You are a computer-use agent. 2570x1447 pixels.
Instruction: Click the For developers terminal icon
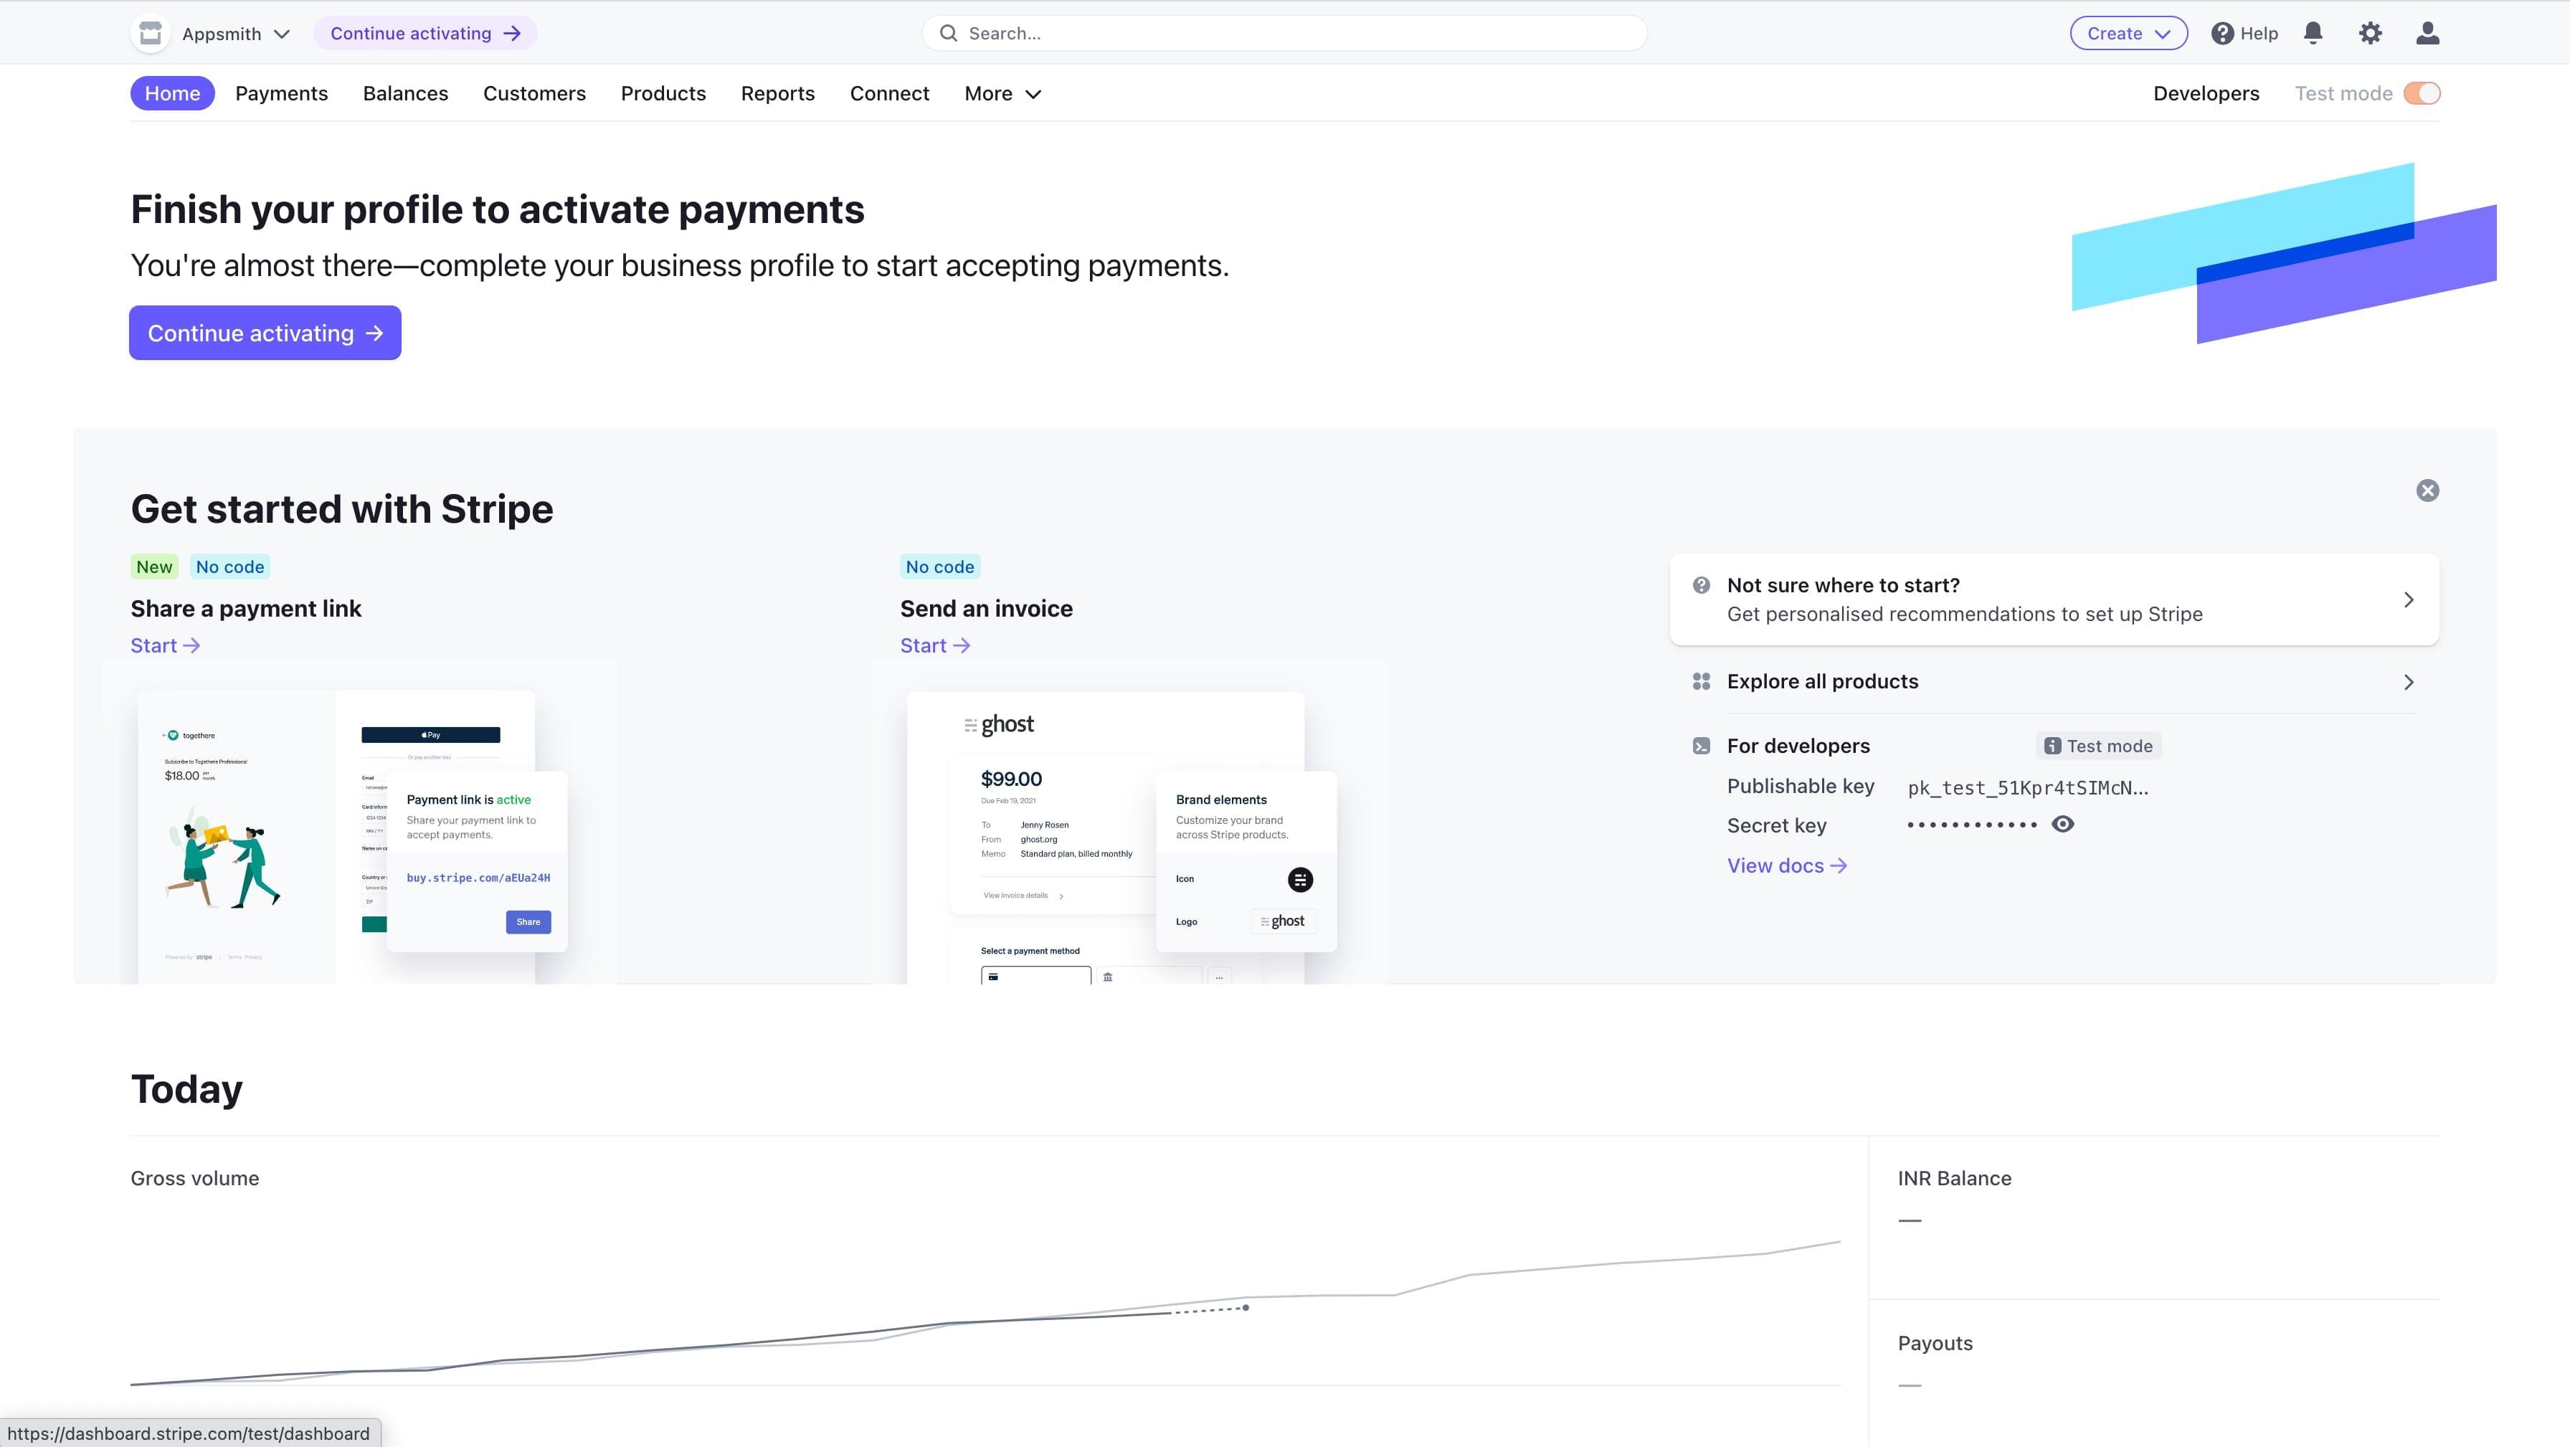[1701, 744]
